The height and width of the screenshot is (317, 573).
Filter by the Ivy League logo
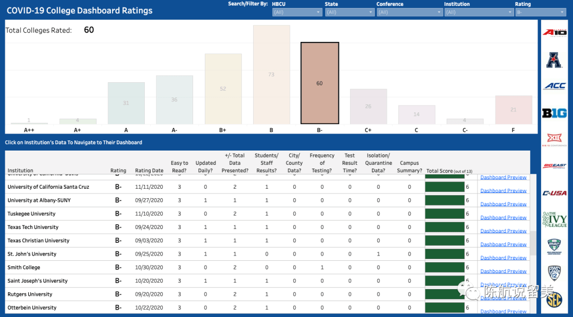pyautogui.click(x=554, y=219)
